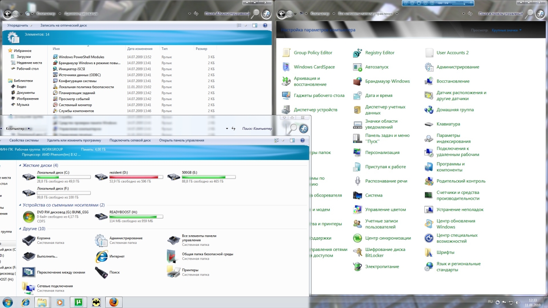Open the Group Policy Editor icon
Image resolution: width=548 pixels, height=308 pixels.
[x=287, y=53]
